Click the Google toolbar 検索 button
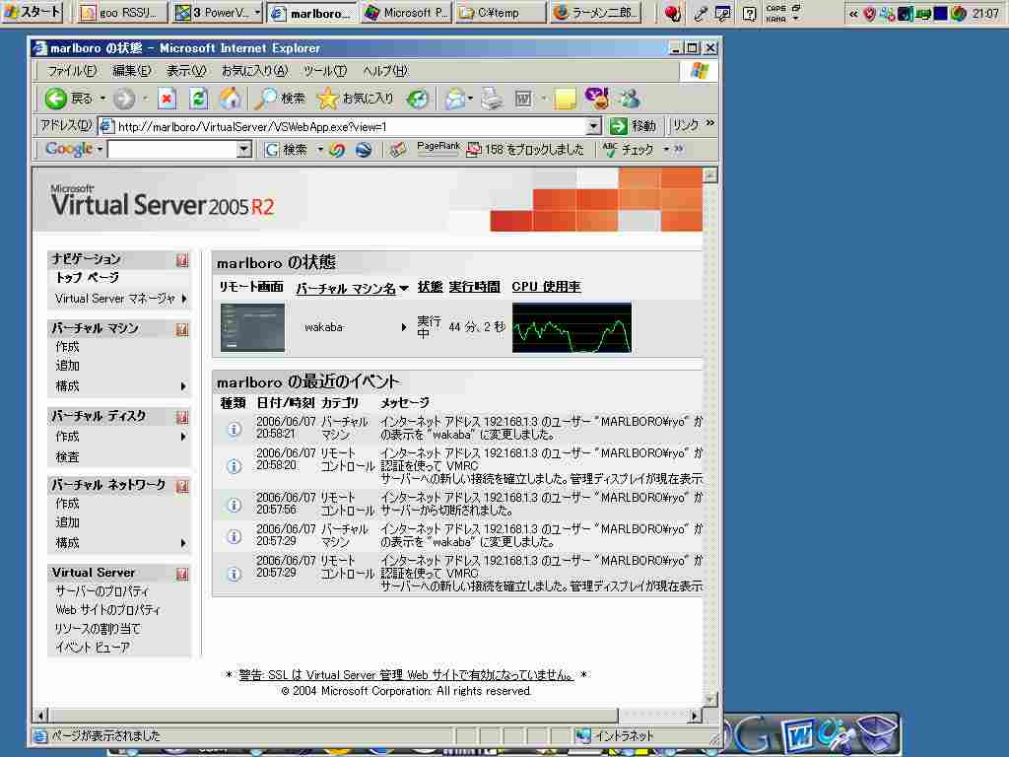1009x757 pixels. (x=287, y=150)
